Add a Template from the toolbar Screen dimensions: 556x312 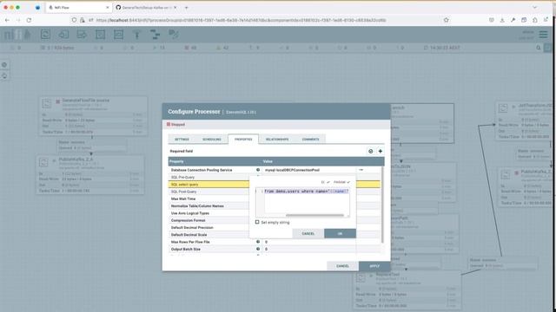click(155, 35)
